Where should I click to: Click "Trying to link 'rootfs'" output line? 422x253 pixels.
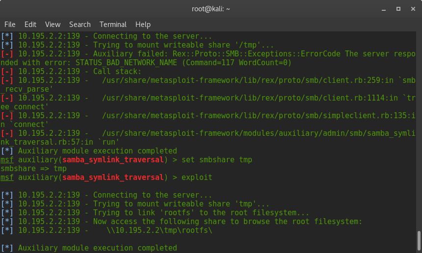click(x=155, y=213)
